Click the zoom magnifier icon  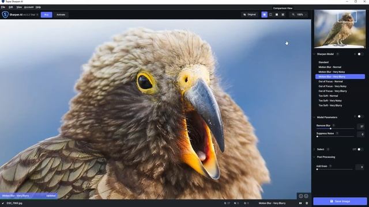(x=293, y=14)
